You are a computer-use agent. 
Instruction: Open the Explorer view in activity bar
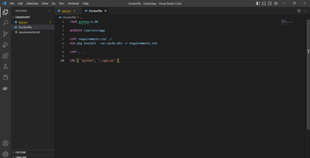point(5,12)
